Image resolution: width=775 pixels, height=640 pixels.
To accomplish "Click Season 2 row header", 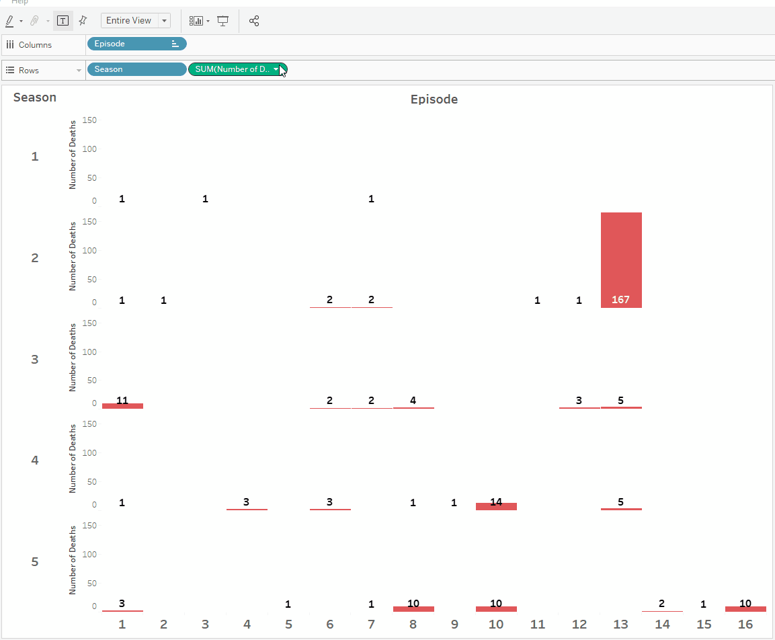I will click(34, 258).
